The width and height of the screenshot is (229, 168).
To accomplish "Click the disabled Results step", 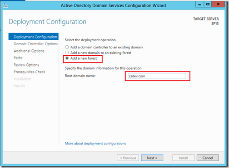I will (x=19, y=86).
